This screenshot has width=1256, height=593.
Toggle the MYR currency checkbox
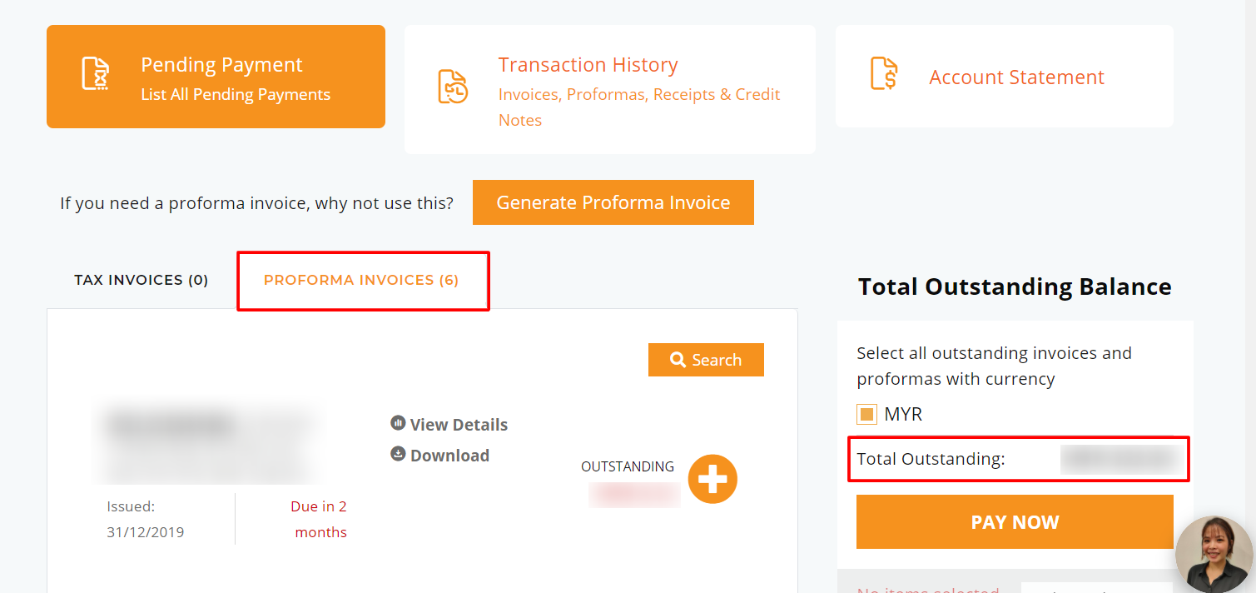(866, 414)
